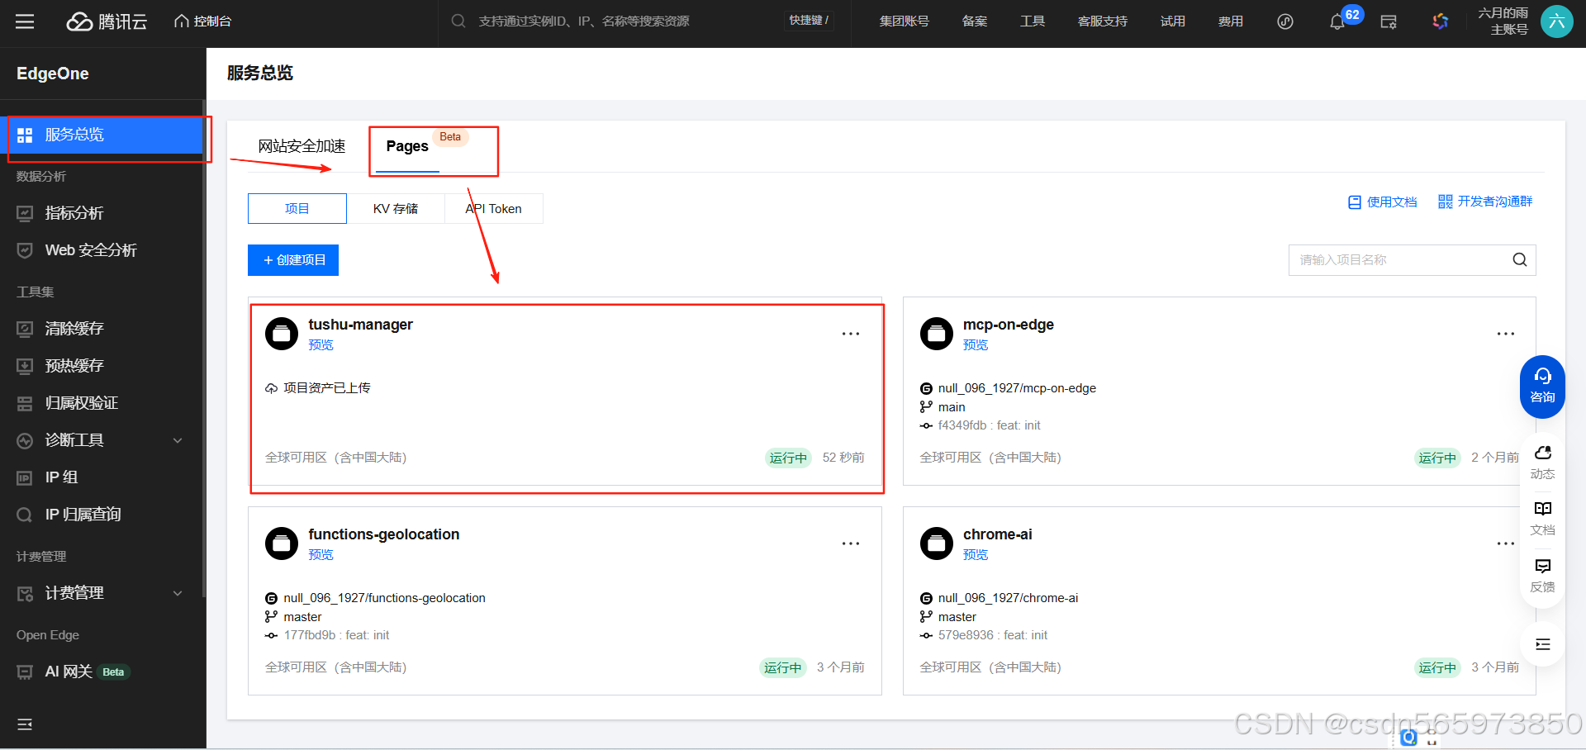Open the window settings icon in top bar
1586x750 pixels.
click(1389, 22)
